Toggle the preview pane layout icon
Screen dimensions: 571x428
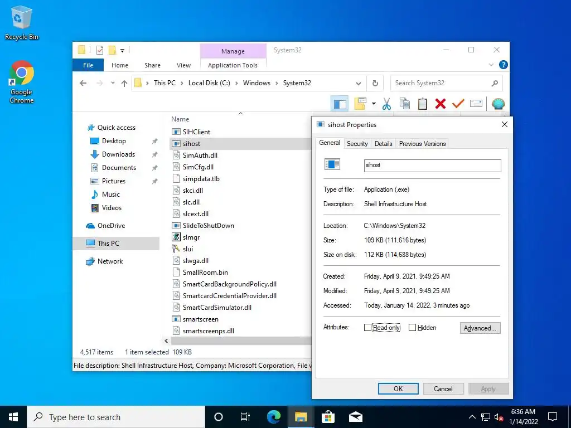pos(340,104)
